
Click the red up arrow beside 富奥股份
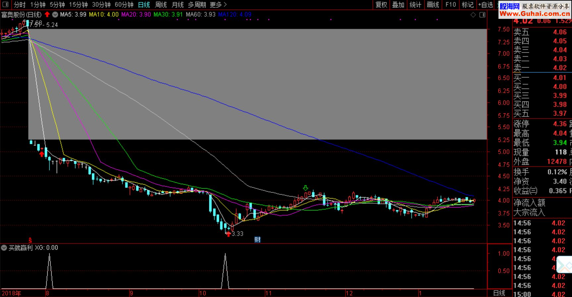point(47,15)
